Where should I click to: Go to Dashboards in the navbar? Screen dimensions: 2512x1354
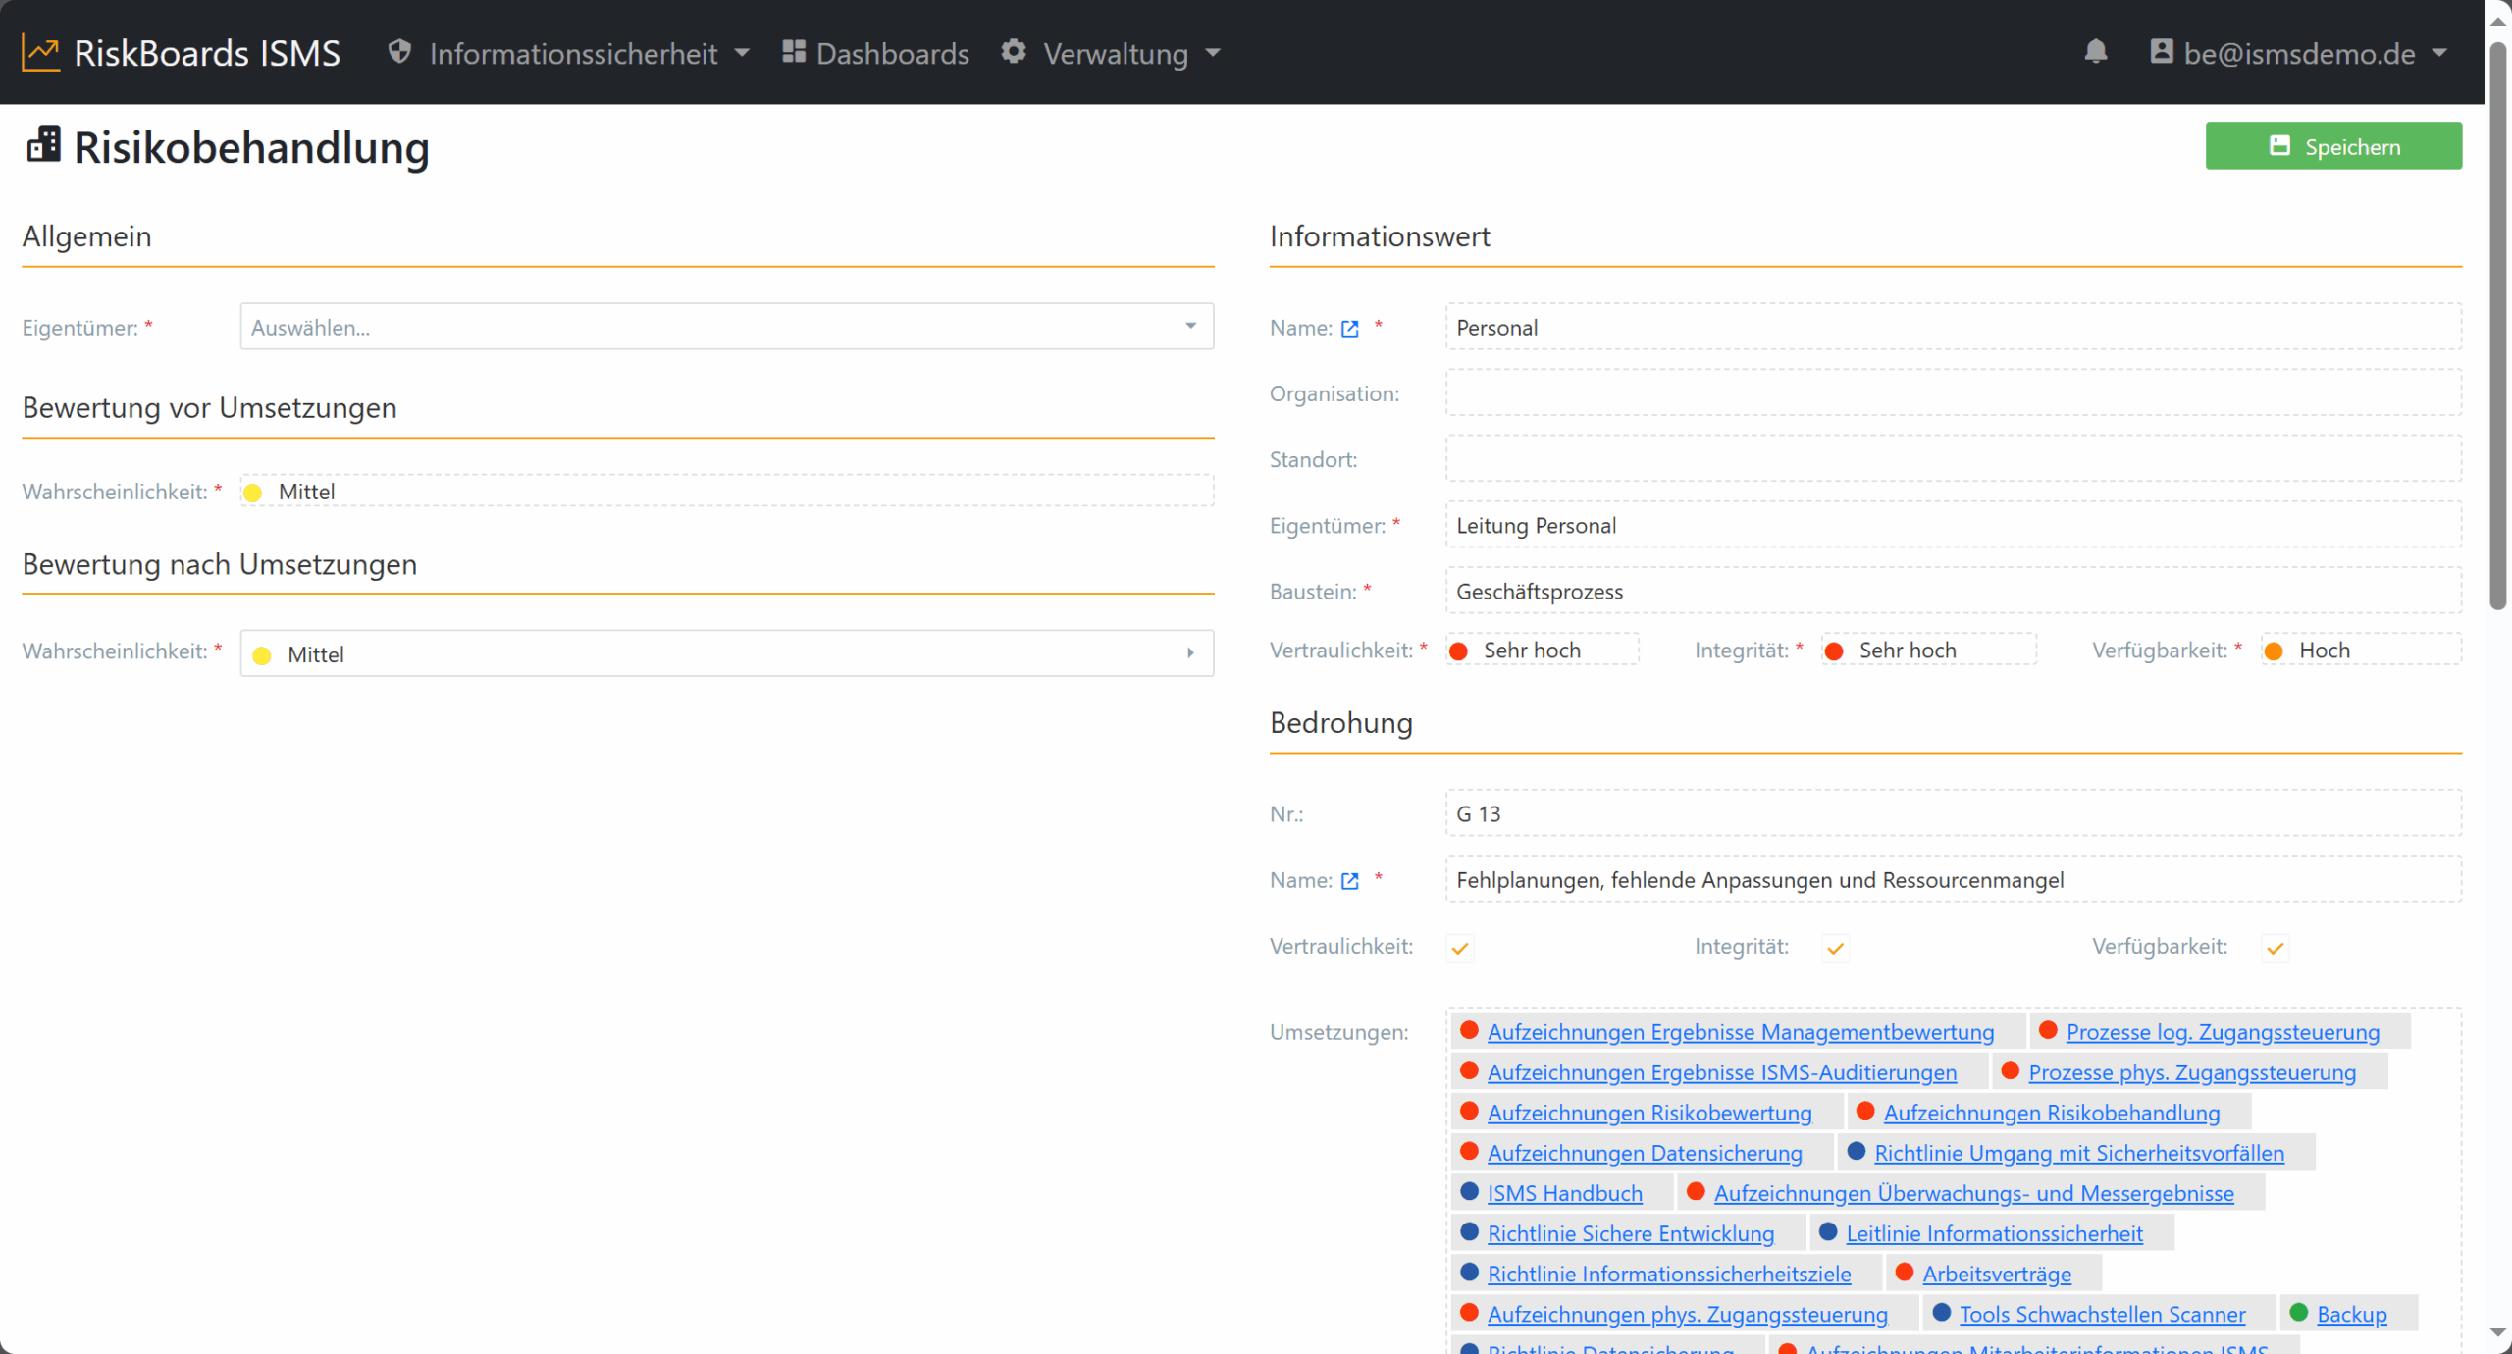click(x=875, y=53)
